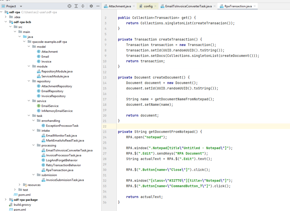
Task: Click the expand all icon in Project toolbar
Action: click(76, 6)
